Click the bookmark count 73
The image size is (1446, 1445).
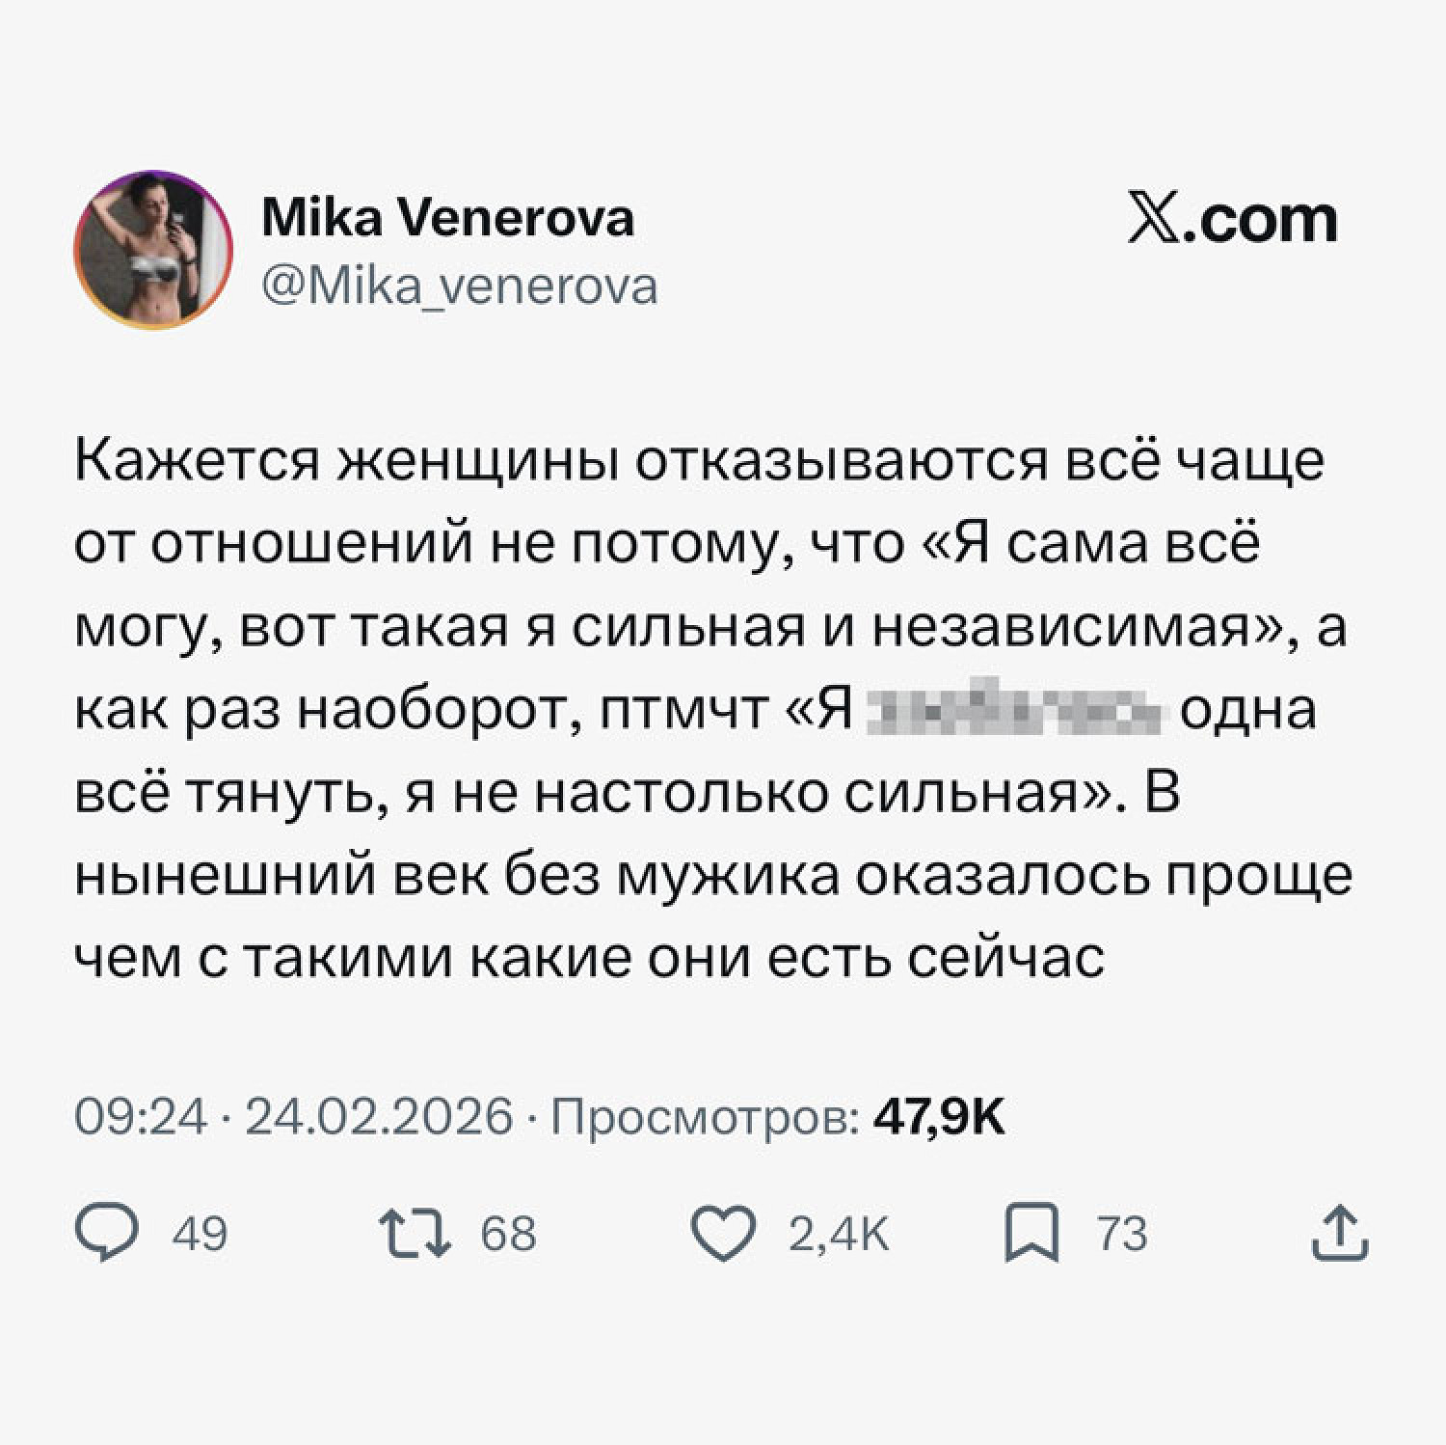1122,1234
